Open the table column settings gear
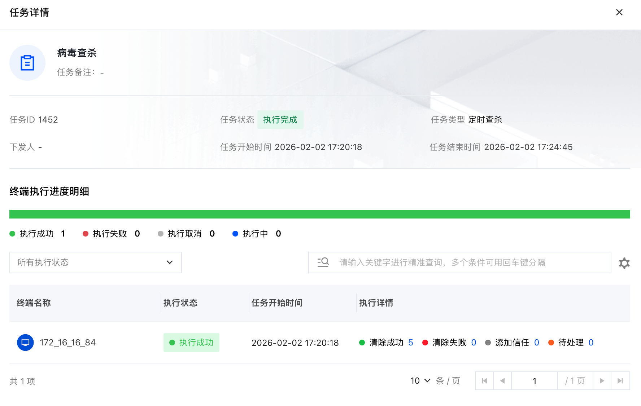This screenshot has height=406, width=641. coord(624,263)
